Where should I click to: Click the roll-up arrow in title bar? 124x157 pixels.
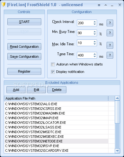106,5
